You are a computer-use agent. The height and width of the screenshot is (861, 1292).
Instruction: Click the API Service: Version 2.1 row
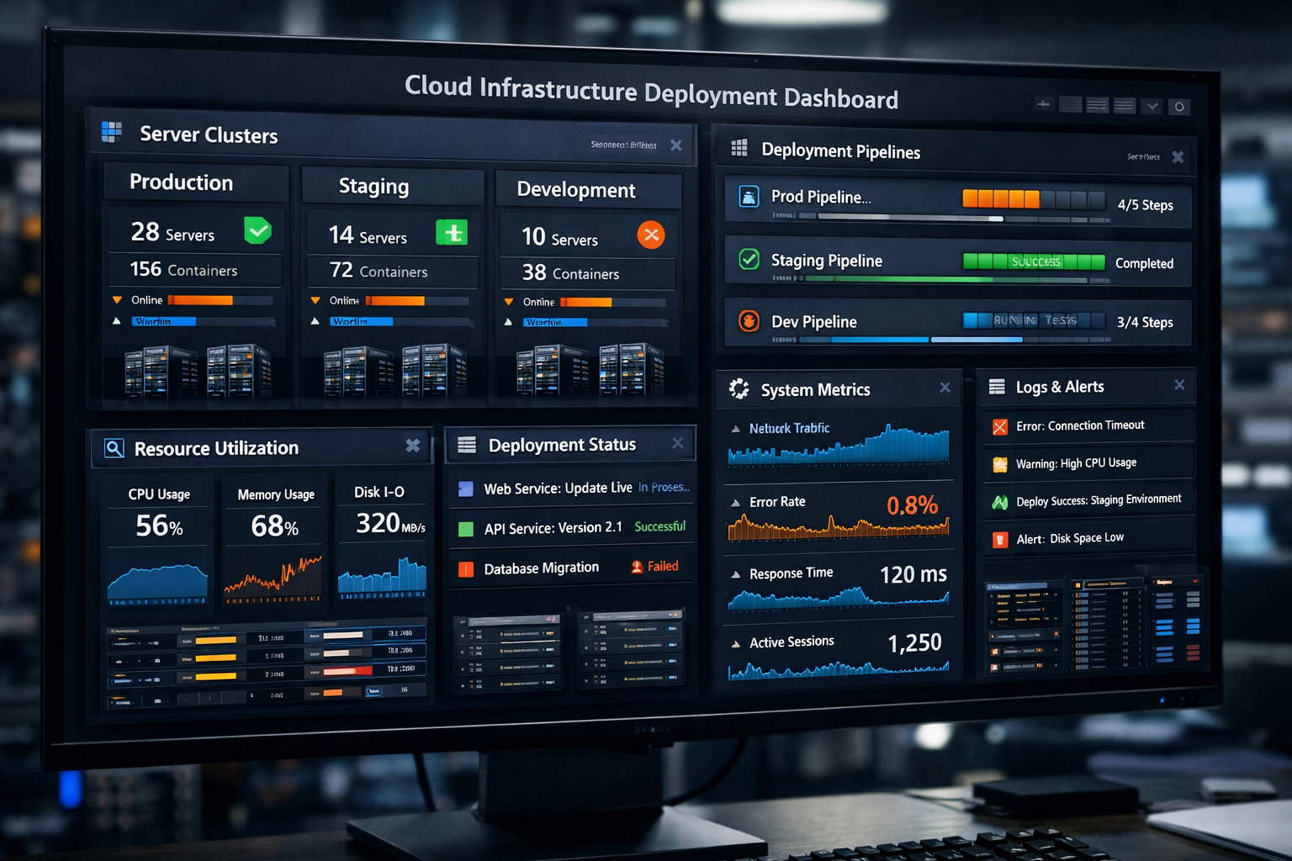[x=572, y=528]
